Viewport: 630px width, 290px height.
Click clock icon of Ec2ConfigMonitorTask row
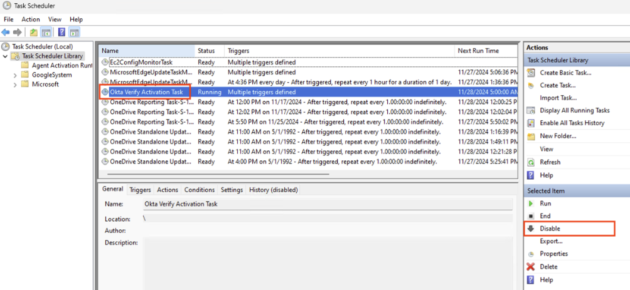105,62
